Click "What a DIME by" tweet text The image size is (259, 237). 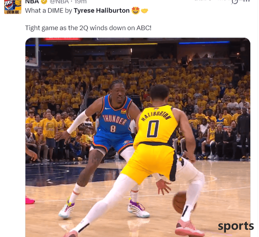pyautogui.click(x=49, y=11)
